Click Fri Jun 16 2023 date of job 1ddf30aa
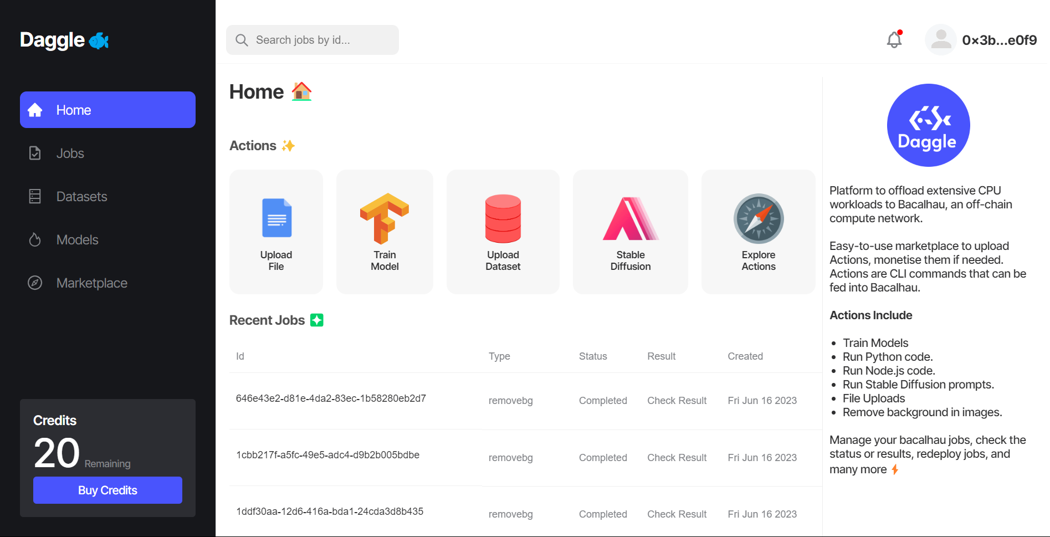The height and width of the screenshot is (537, 1050). (762, 514)
